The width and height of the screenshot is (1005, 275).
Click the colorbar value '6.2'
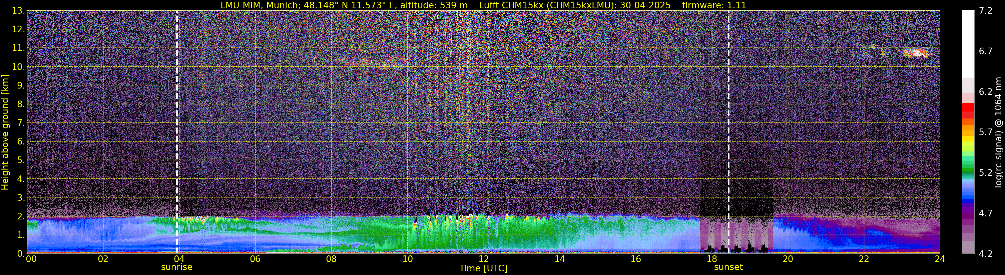tap(986, 92)
